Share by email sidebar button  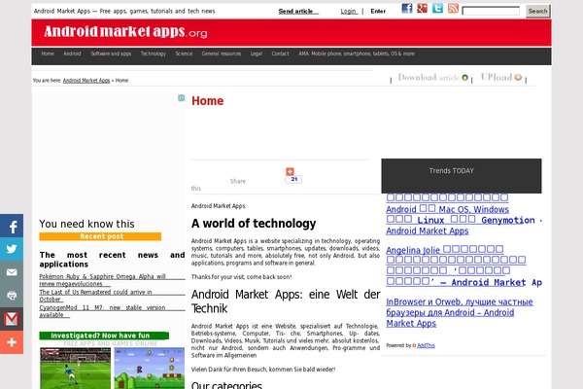pos(12,272)
